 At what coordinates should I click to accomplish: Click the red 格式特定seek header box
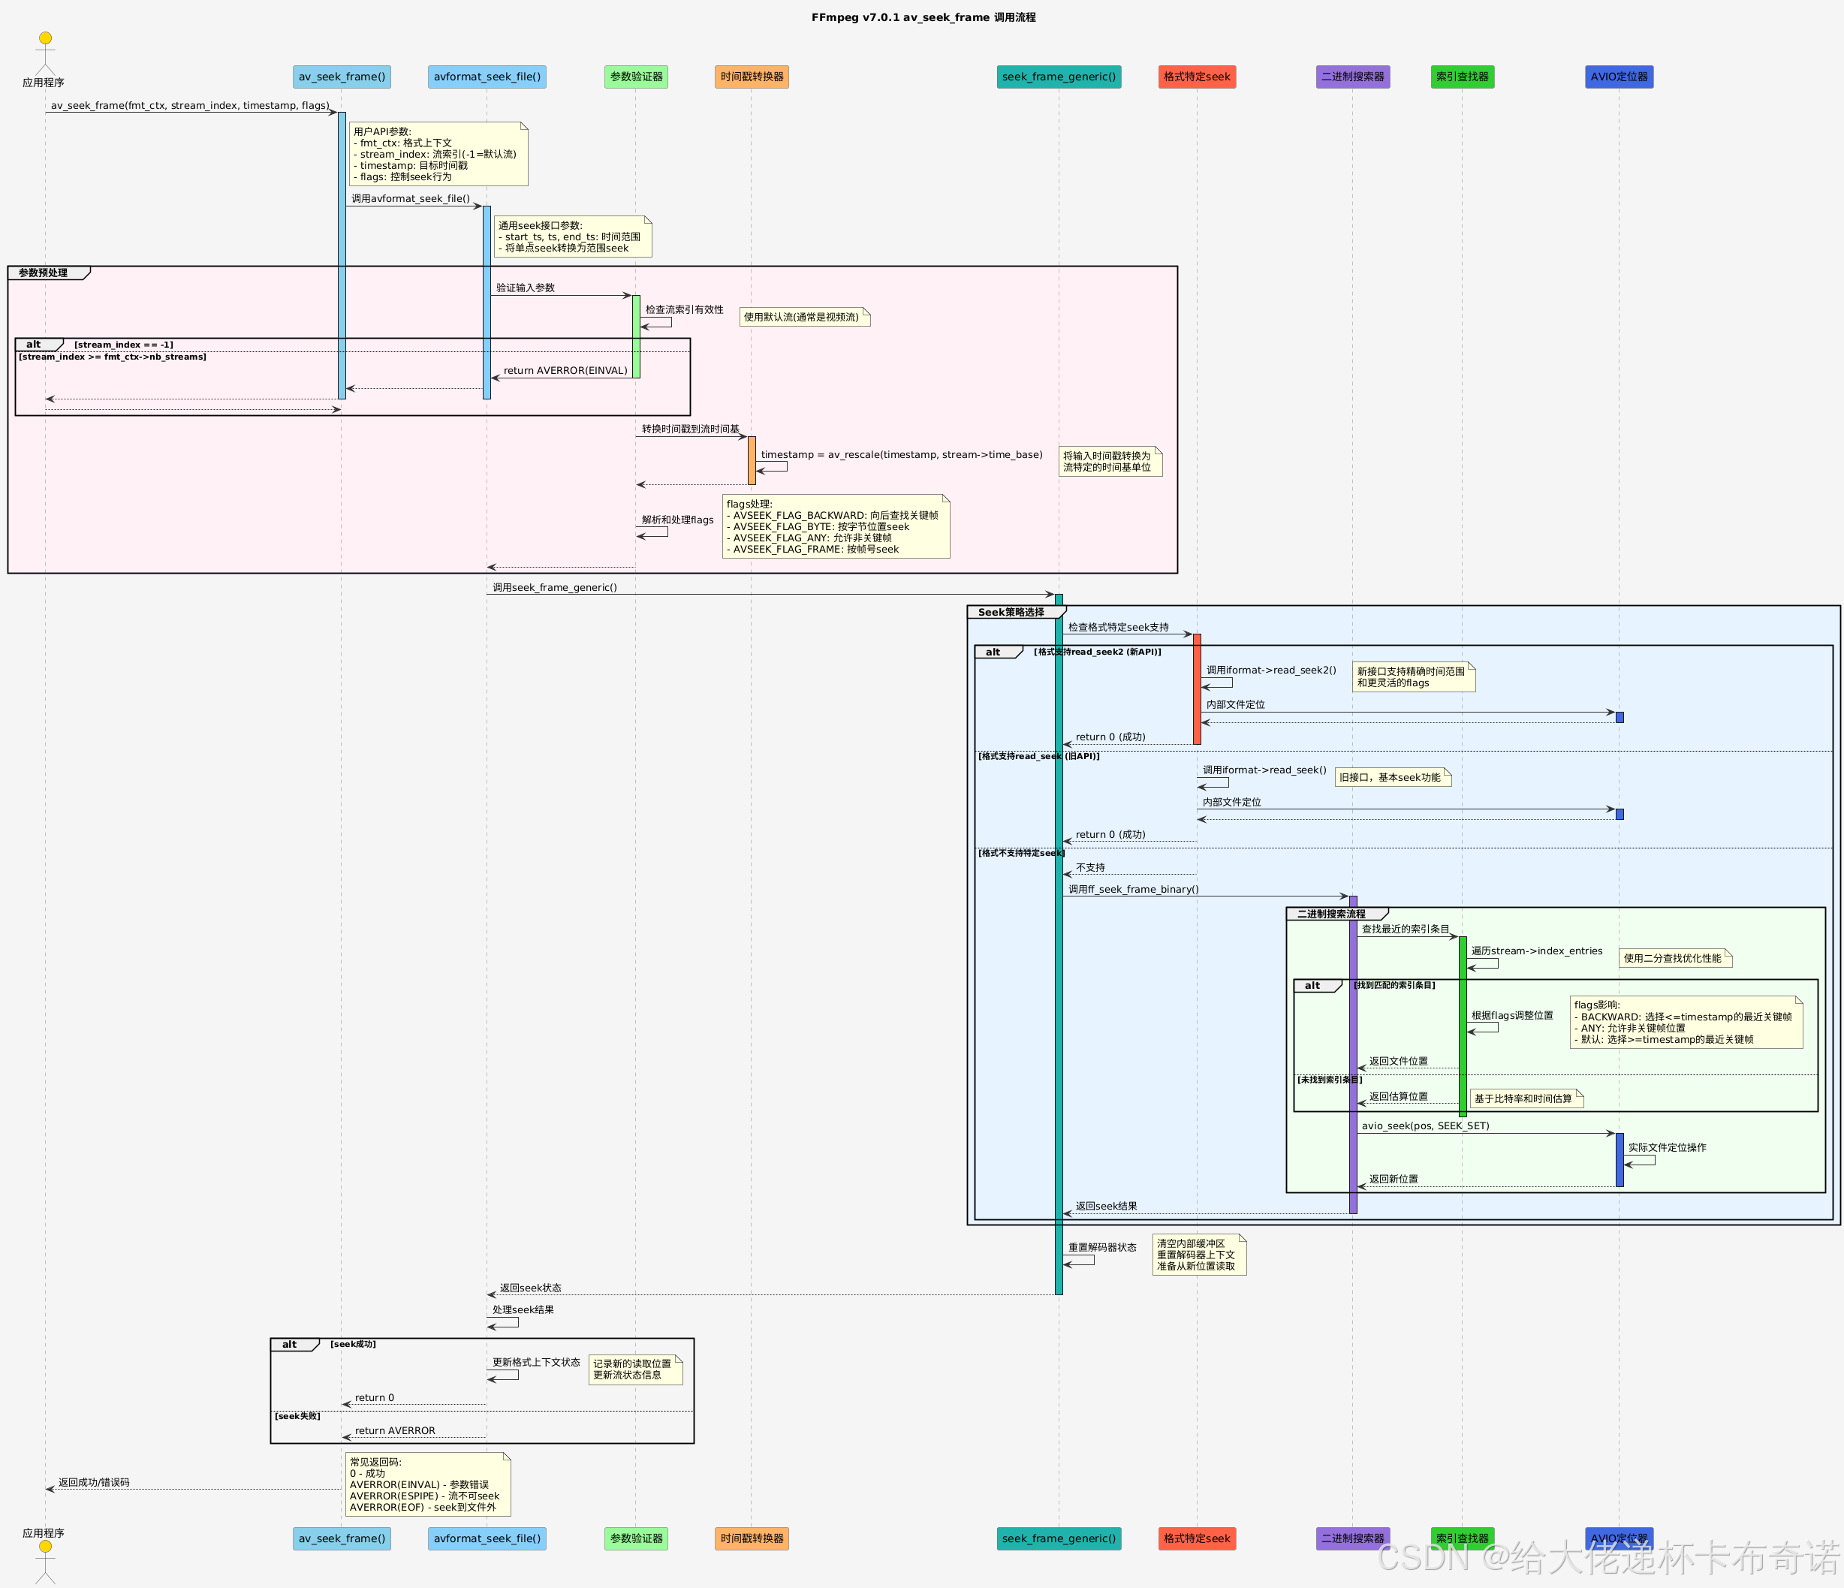1196,77
